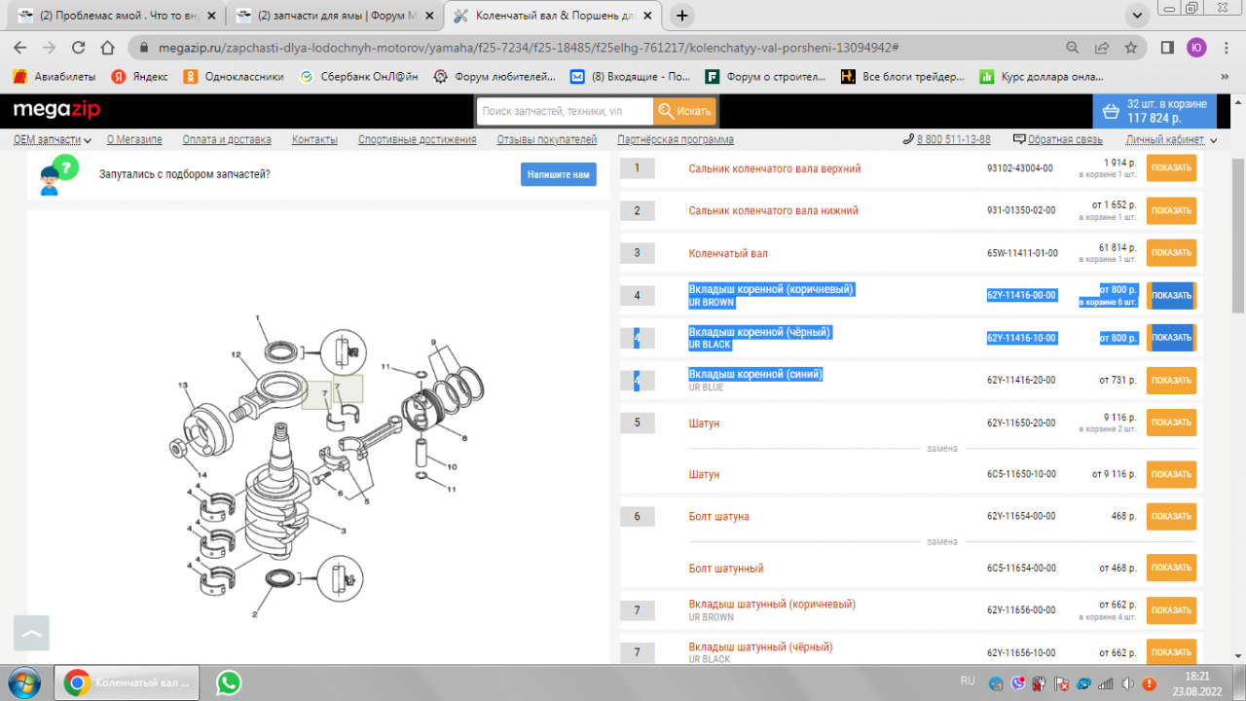
Task: Reload the page in the browser
Action: [x=79, y=47]
